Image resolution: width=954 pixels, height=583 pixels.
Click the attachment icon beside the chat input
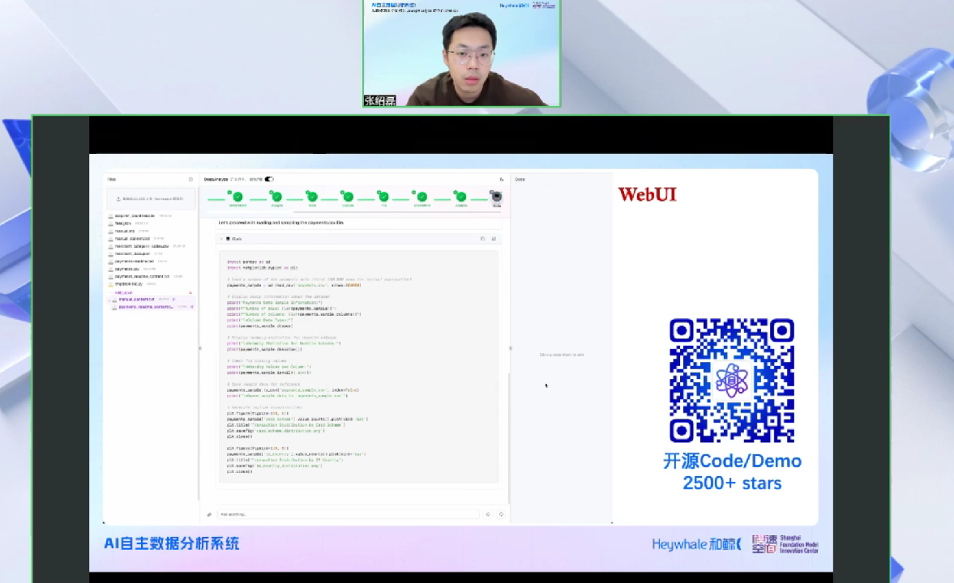coord(209,514)
